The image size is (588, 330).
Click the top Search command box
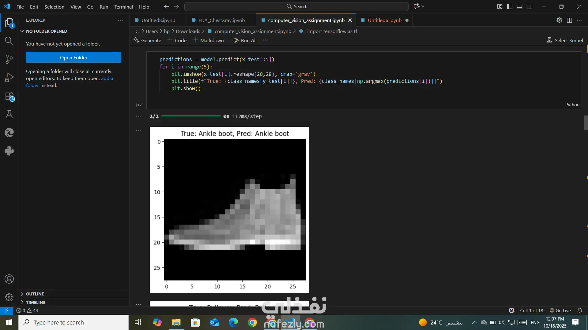tap(296, 6)
